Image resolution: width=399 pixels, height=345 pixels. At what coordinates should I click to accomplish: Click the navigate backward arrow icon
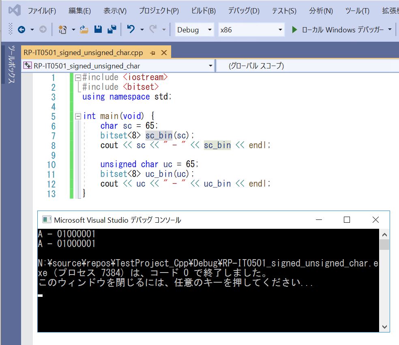21,30
